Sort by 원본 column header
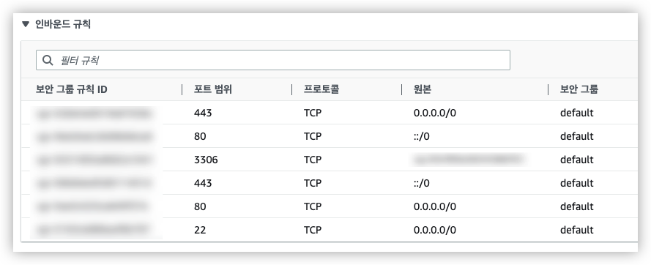 pos(423,89)
